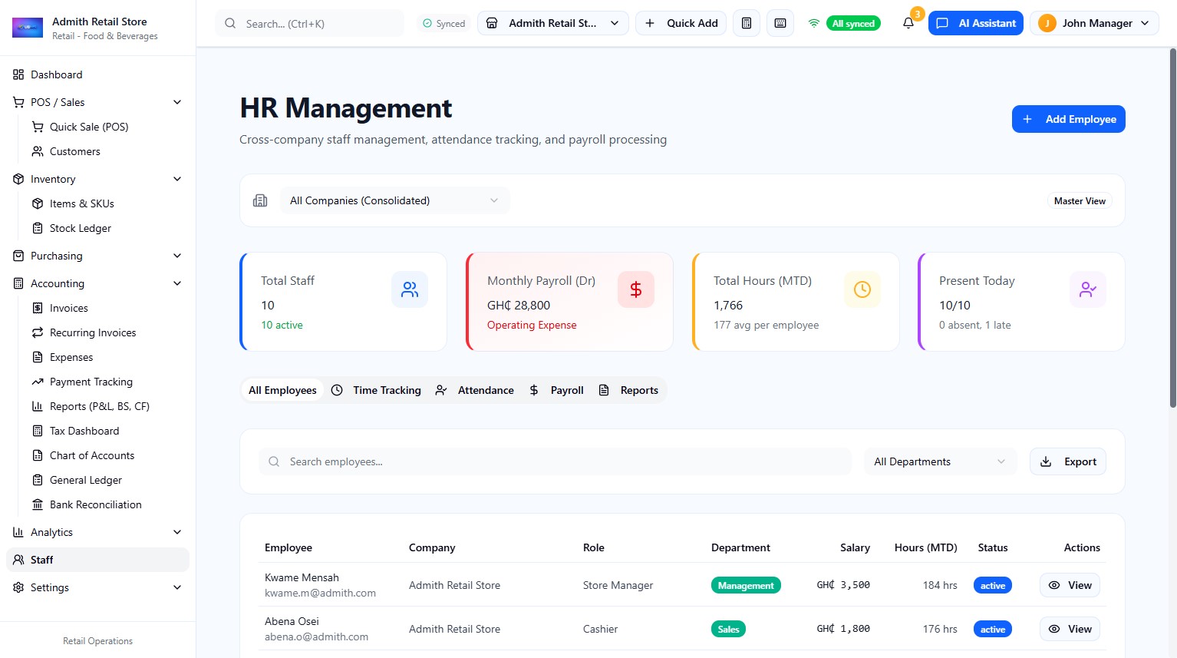
Task: Click the building icon beside company selector
Action: [260, 200]
